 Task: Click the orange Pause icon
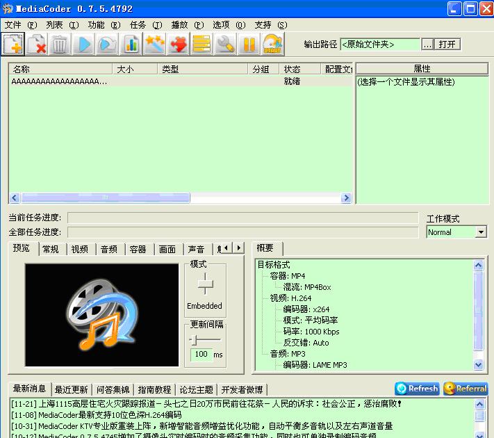[x=249, y=44]
